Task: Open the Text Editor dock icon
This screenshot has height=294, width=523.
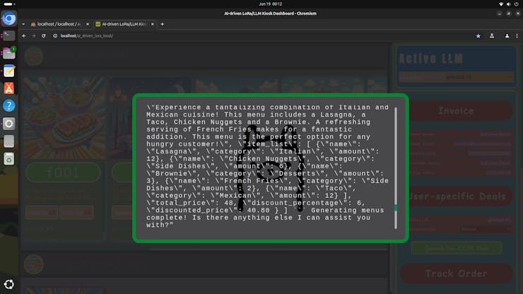Action: coord(9,71)
